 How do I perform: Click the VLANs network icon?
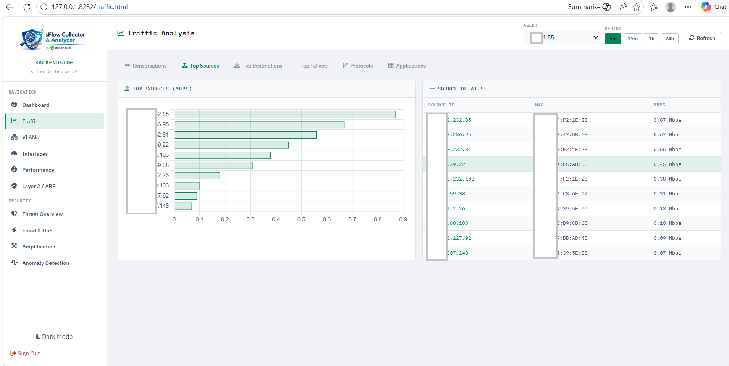tap(14, 137)
